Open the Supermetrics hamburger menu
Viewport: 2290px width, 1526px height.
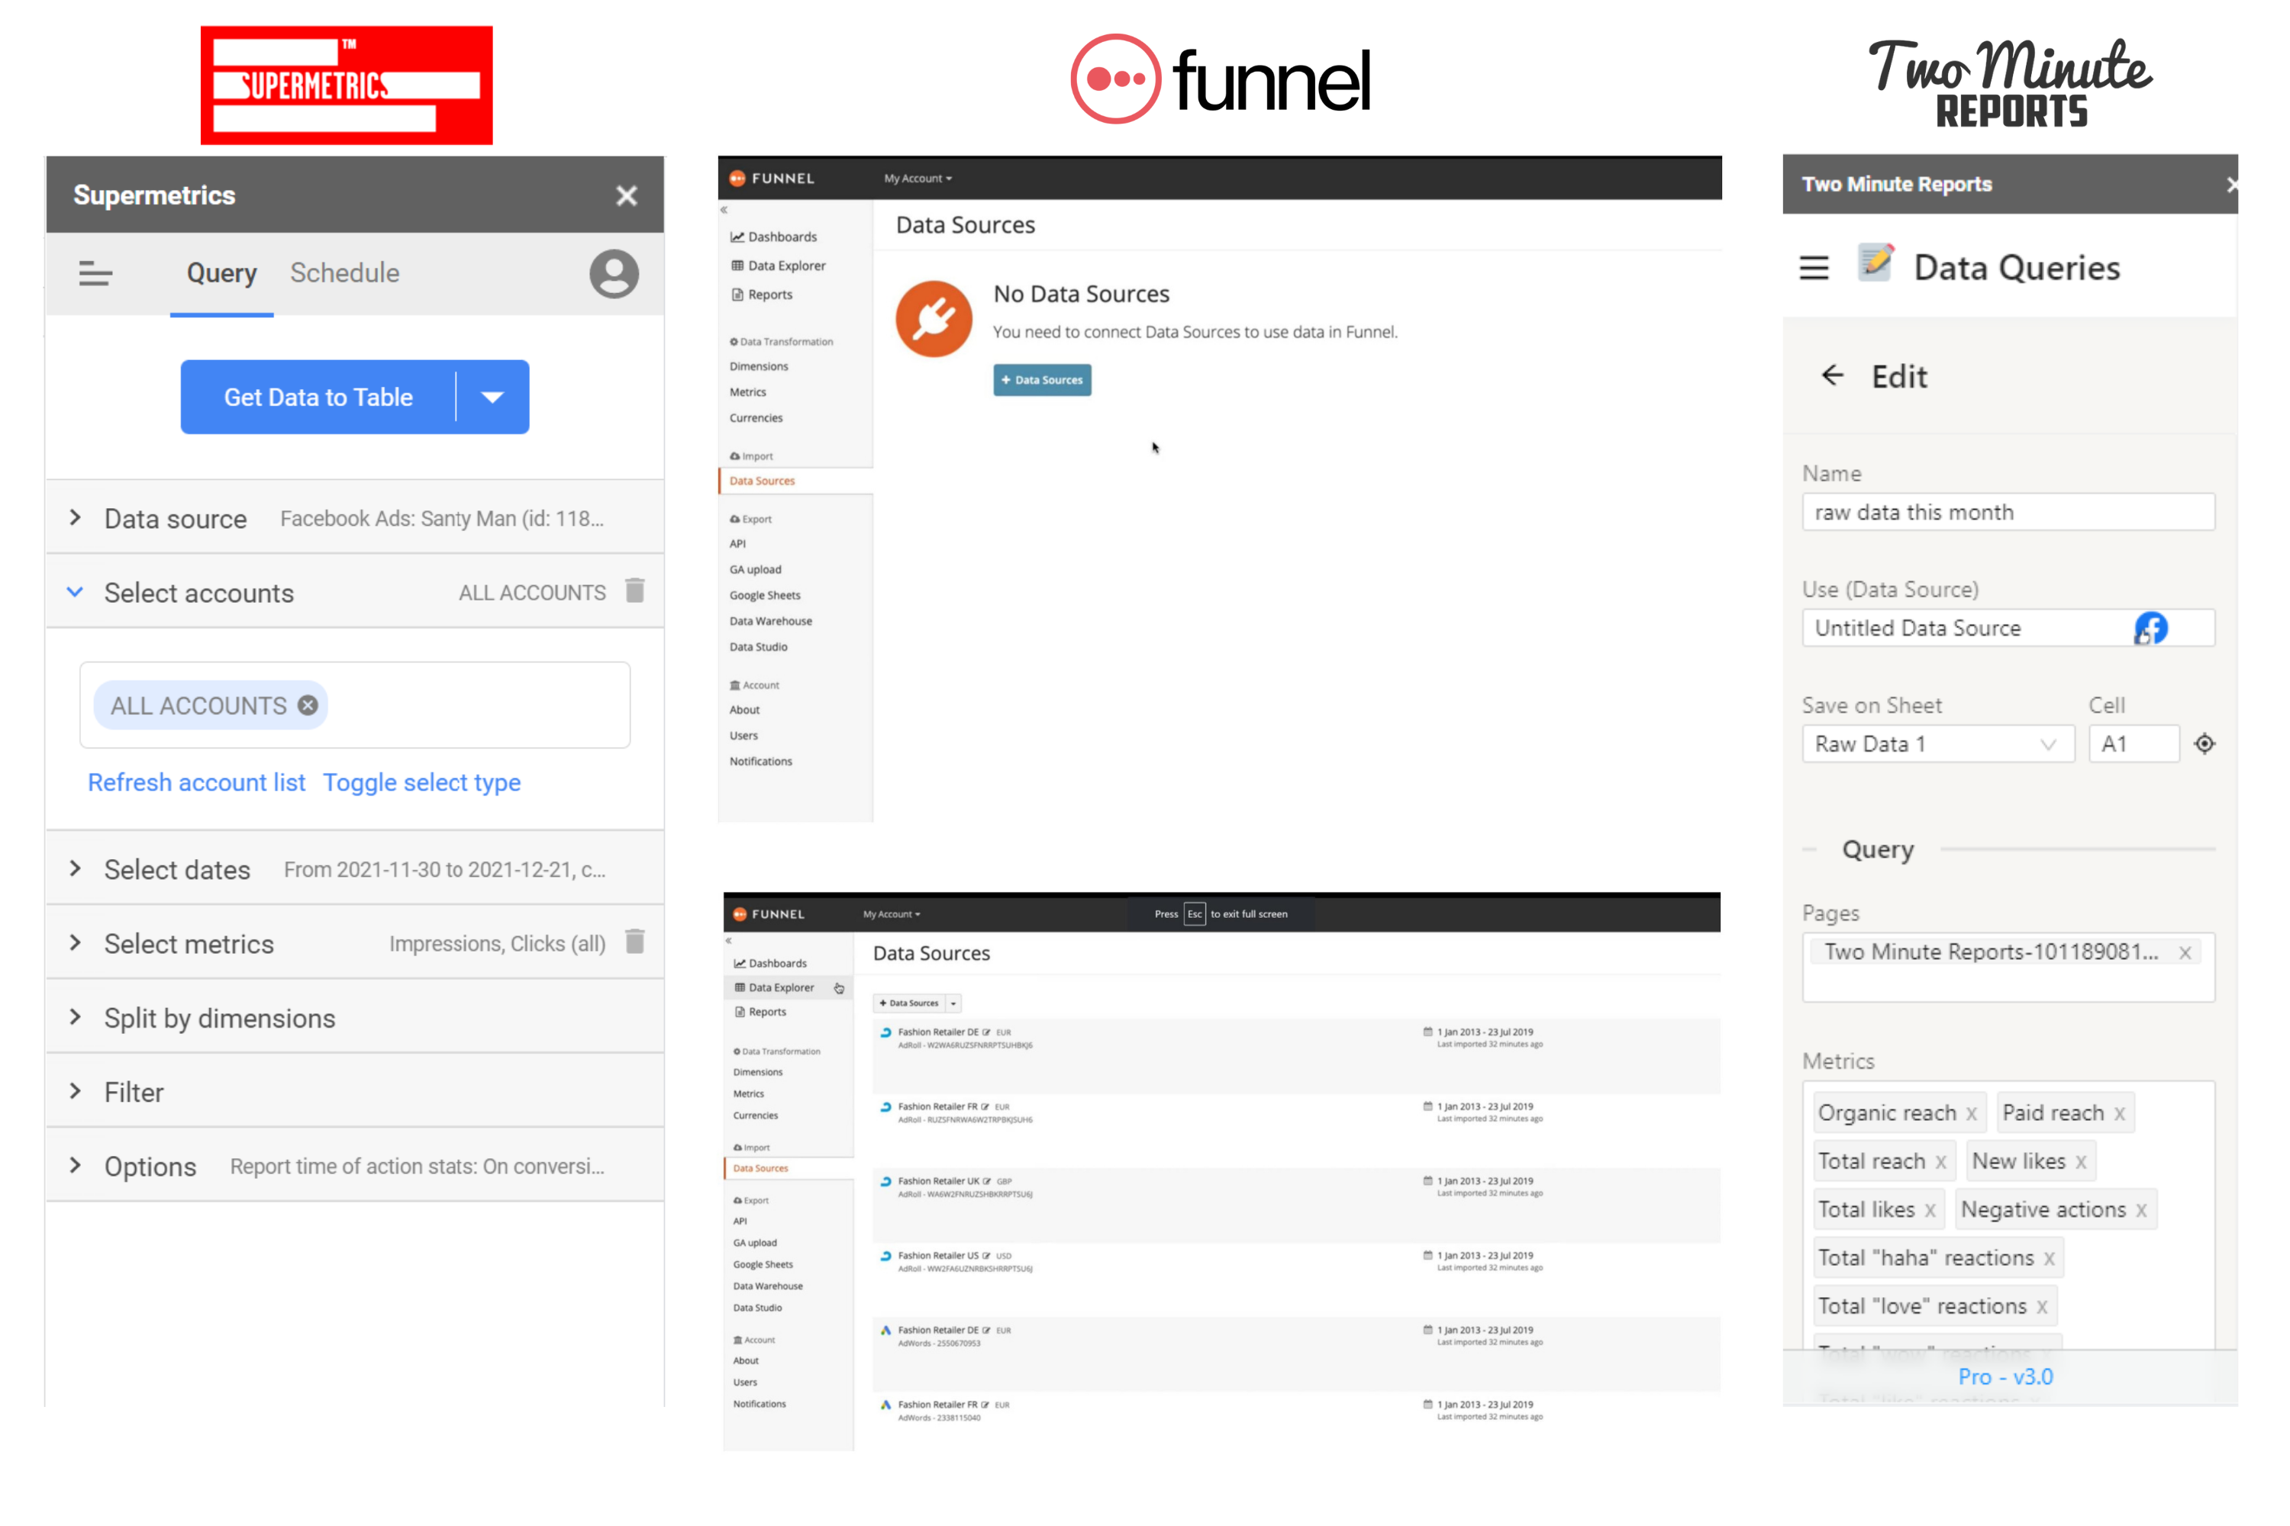95,273
